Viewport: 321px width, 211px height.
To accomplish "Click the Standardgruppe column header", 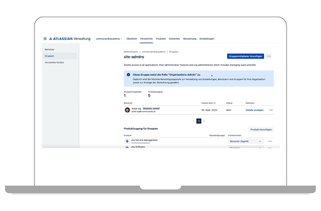I will pyautogui.click(x=217, y=135).
